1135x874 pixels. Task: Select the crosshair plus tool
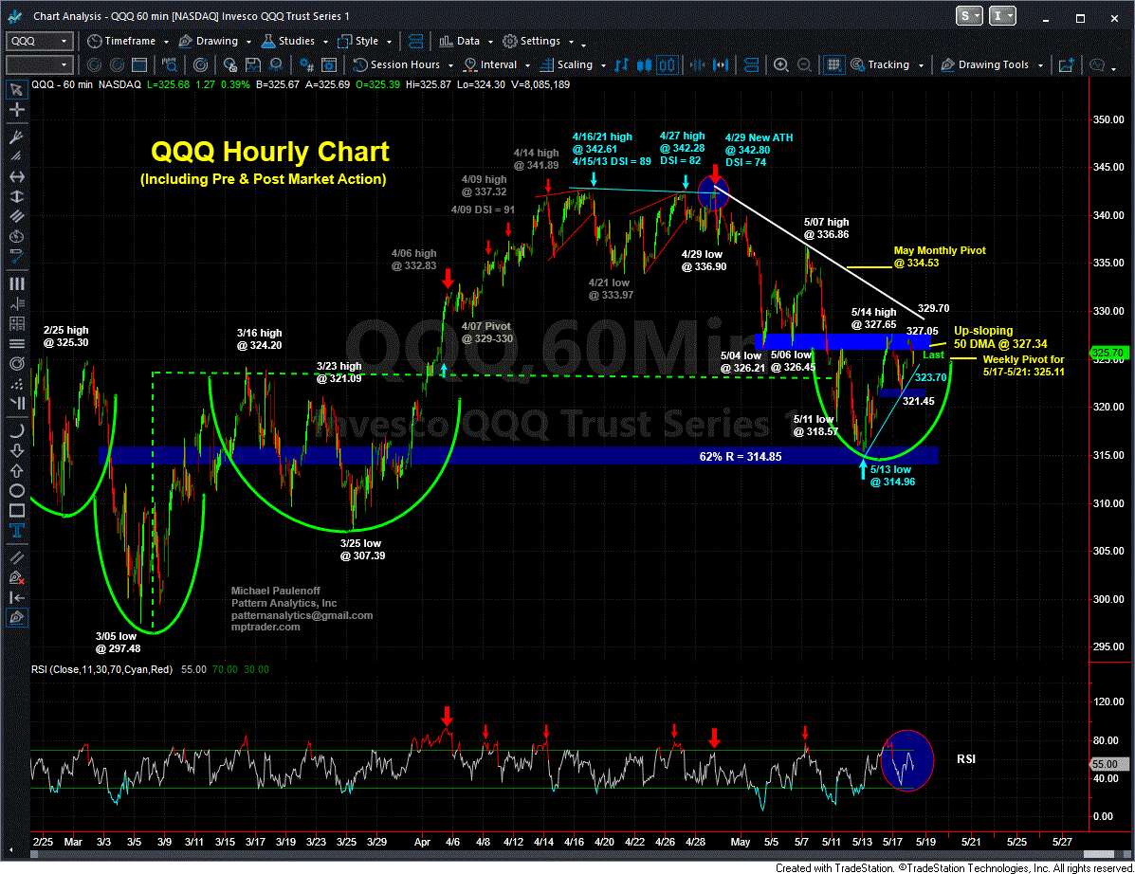point(16,110)
